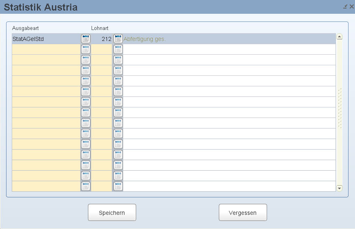Click scroll up arrow of the table

point(339,37)
